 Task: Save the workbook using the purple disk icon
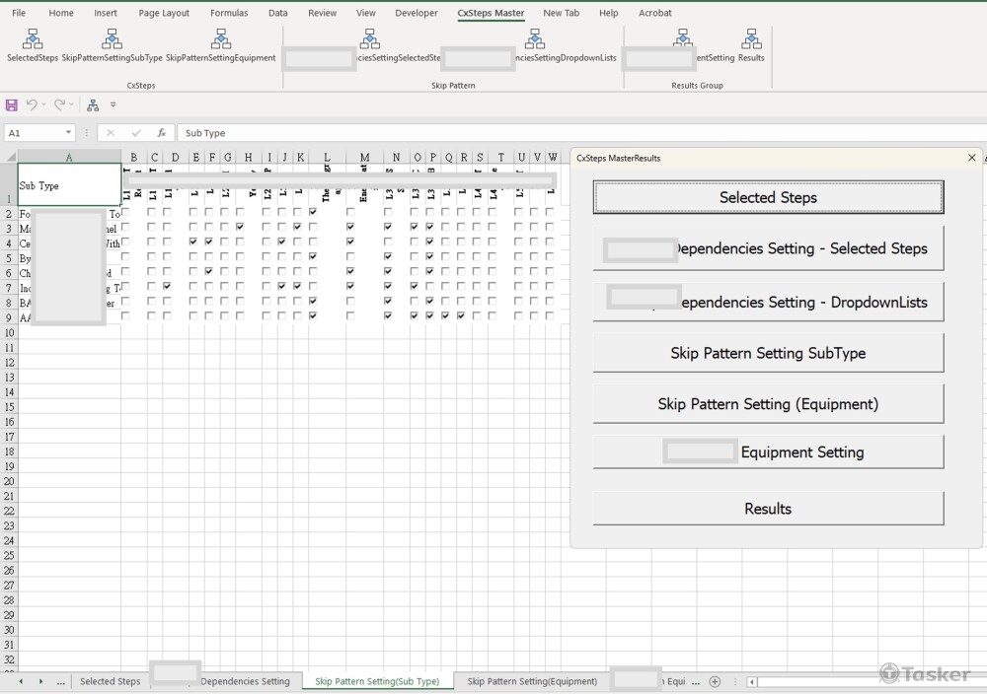(x=12, y=104)
